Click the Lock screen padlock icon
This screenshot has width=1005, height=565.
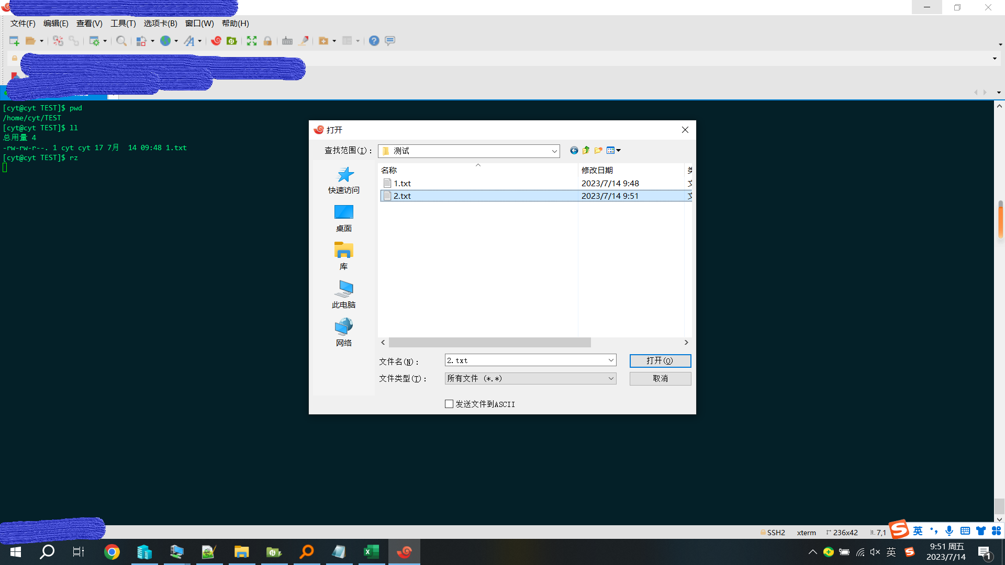point(267,41)
